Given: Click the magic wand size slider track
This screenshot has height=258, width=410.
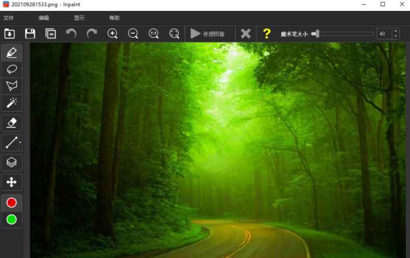Looking at the screenshot, I should click(342, 34).
